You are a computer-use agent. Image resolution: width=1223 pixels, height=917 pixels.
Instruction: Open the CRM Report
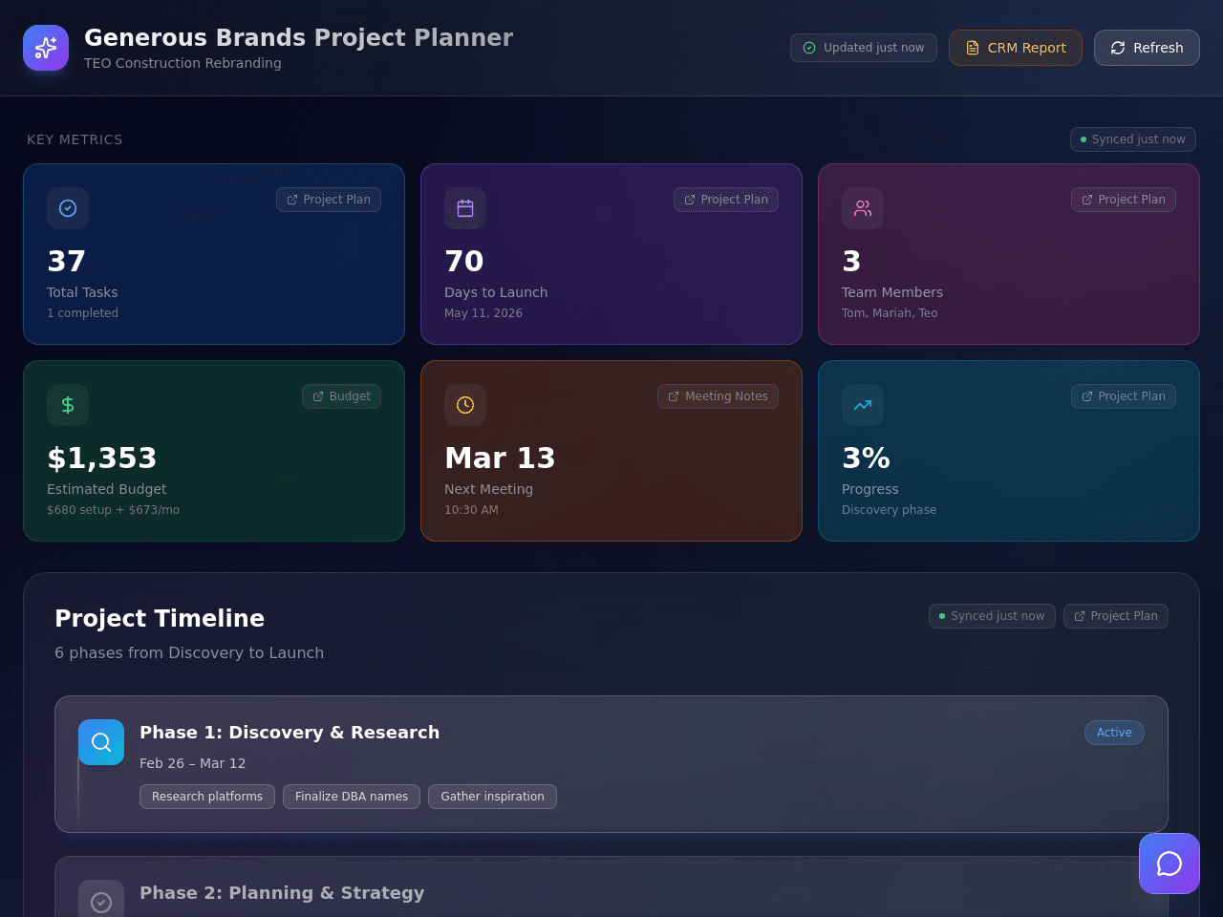point(1016,48)
